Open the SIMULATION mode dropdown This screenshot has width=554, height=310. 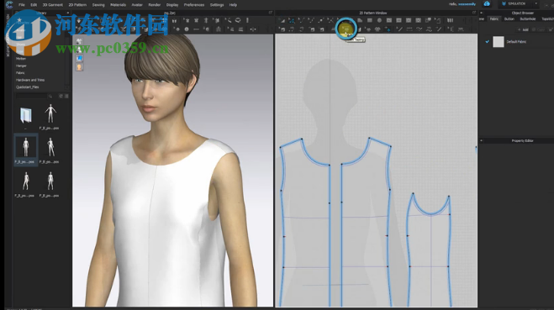tap(536, 4)
